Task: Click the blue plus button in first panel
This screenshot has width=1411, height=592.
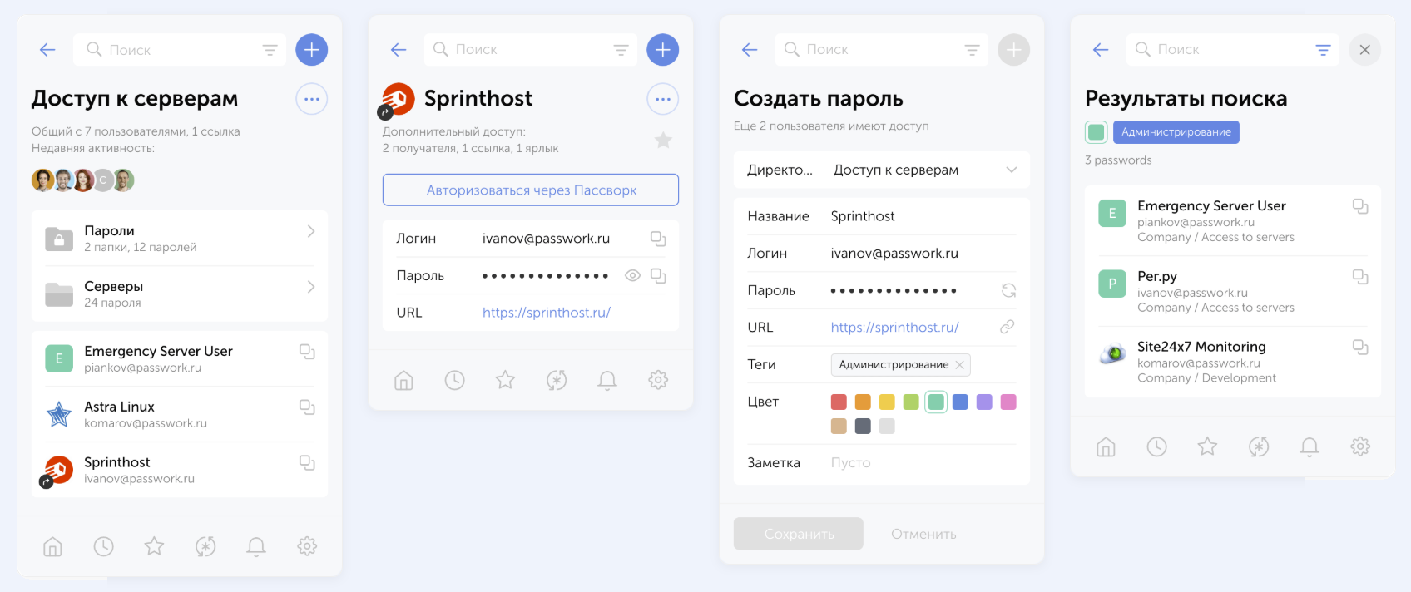Action: (312, 50)
